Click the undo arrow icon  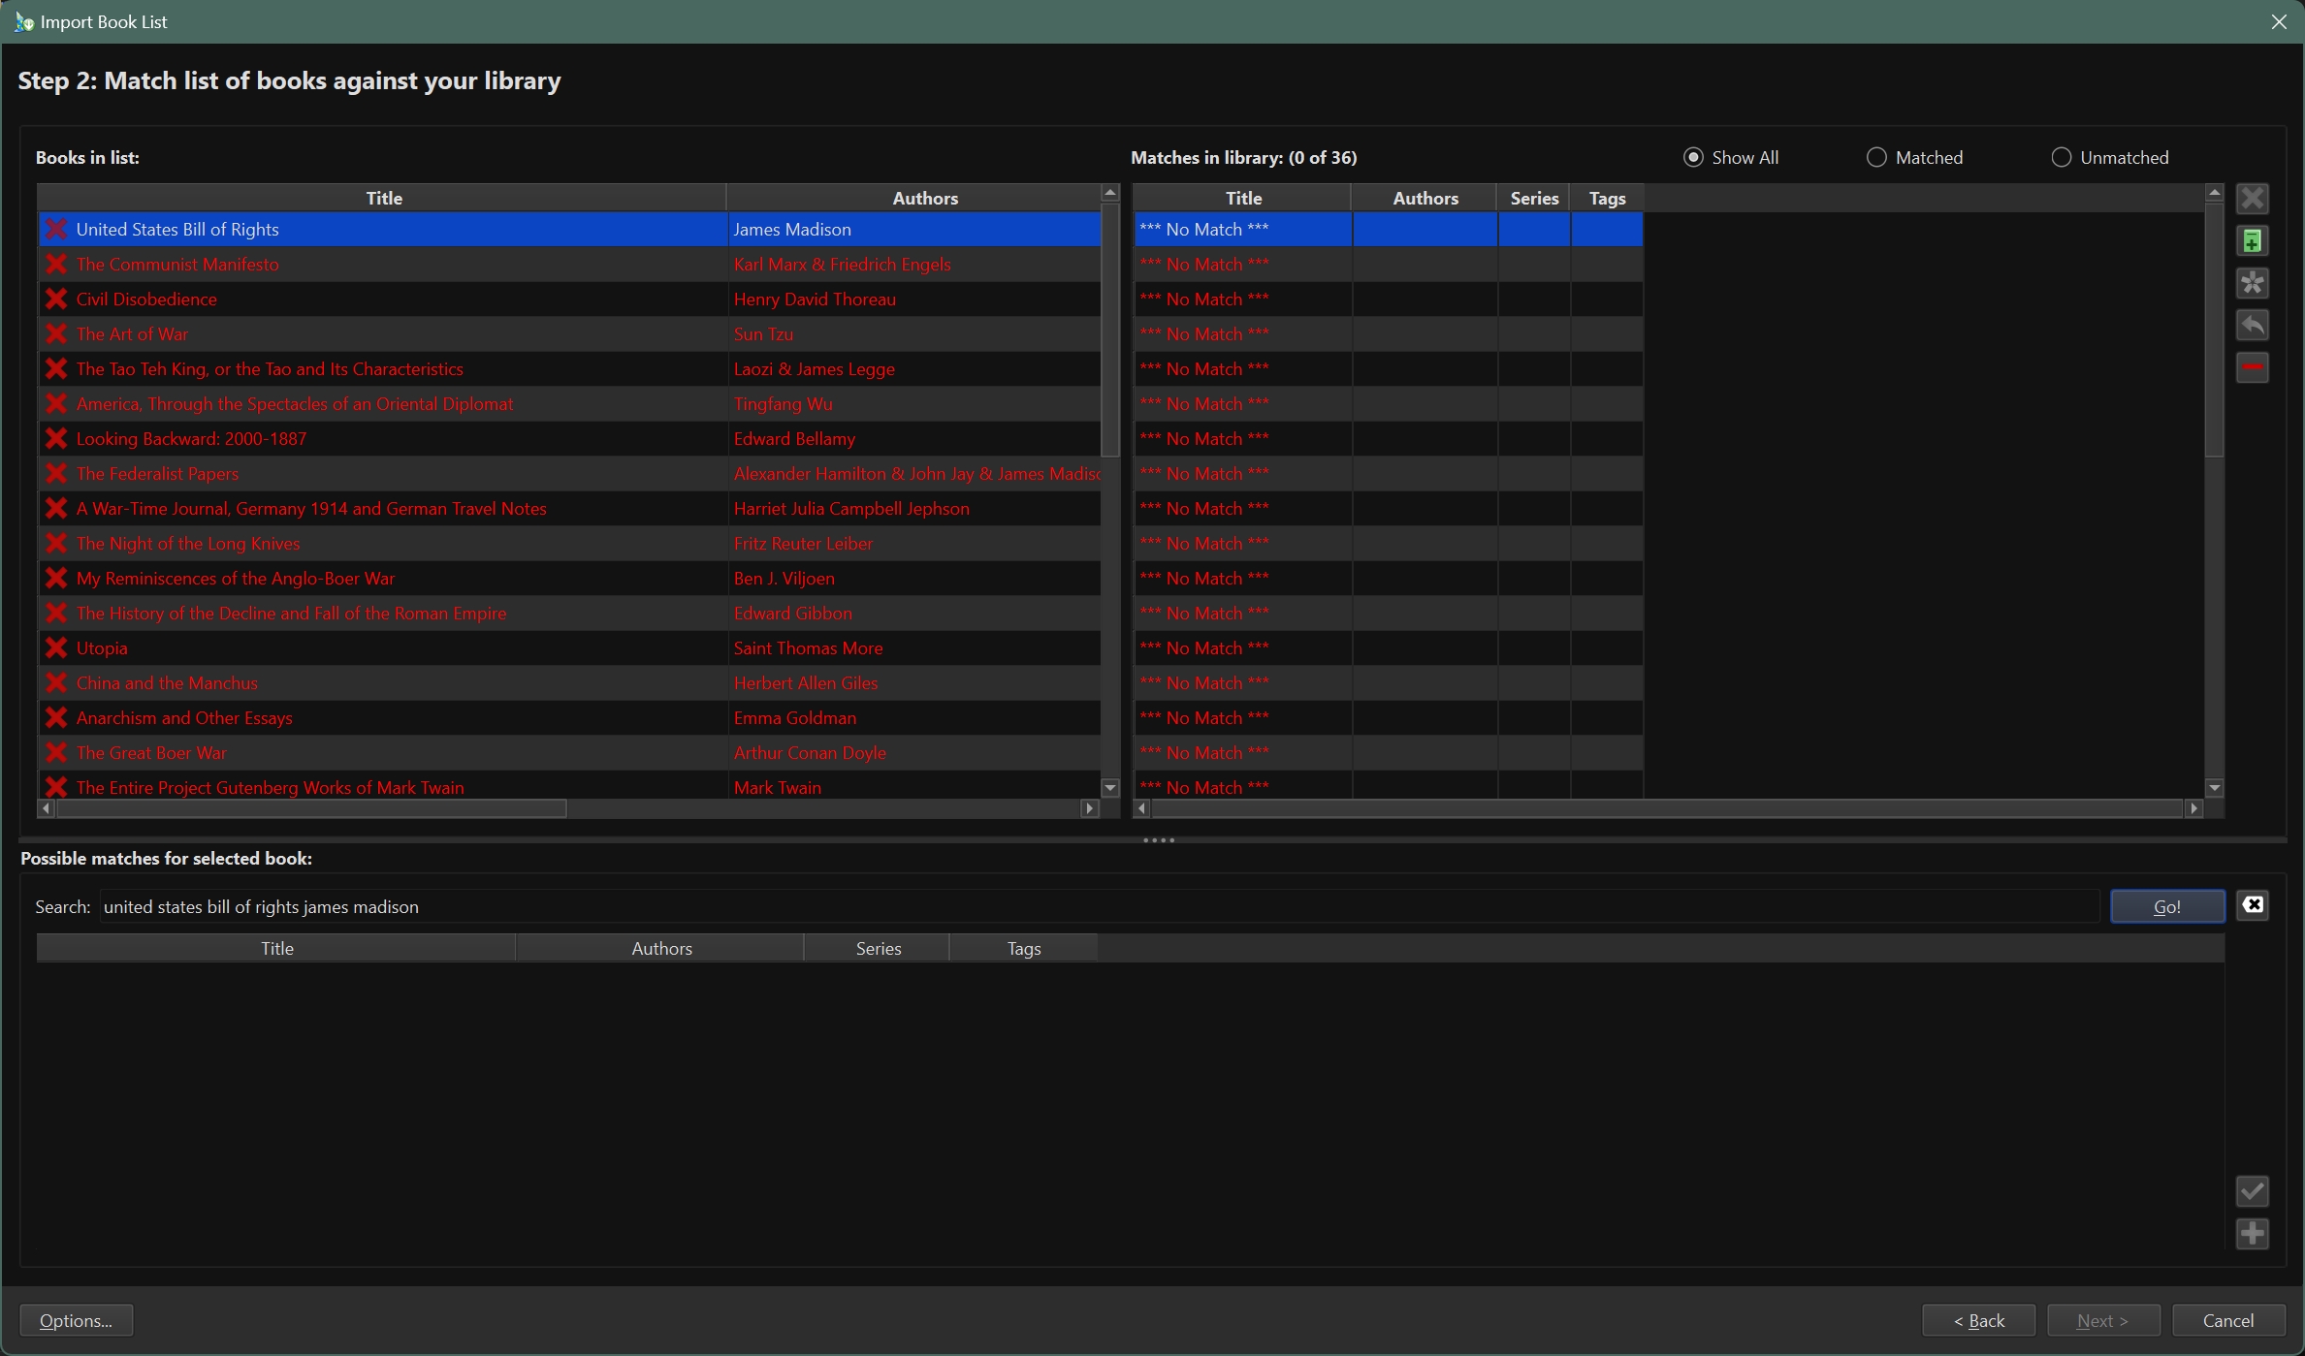2252,326
